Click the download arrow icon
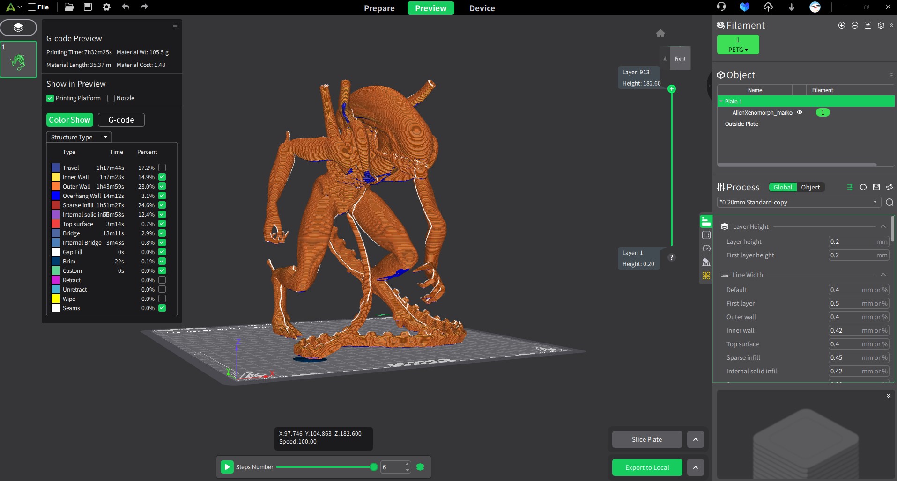Screen dimensions: 897x481 coord(792,7)
